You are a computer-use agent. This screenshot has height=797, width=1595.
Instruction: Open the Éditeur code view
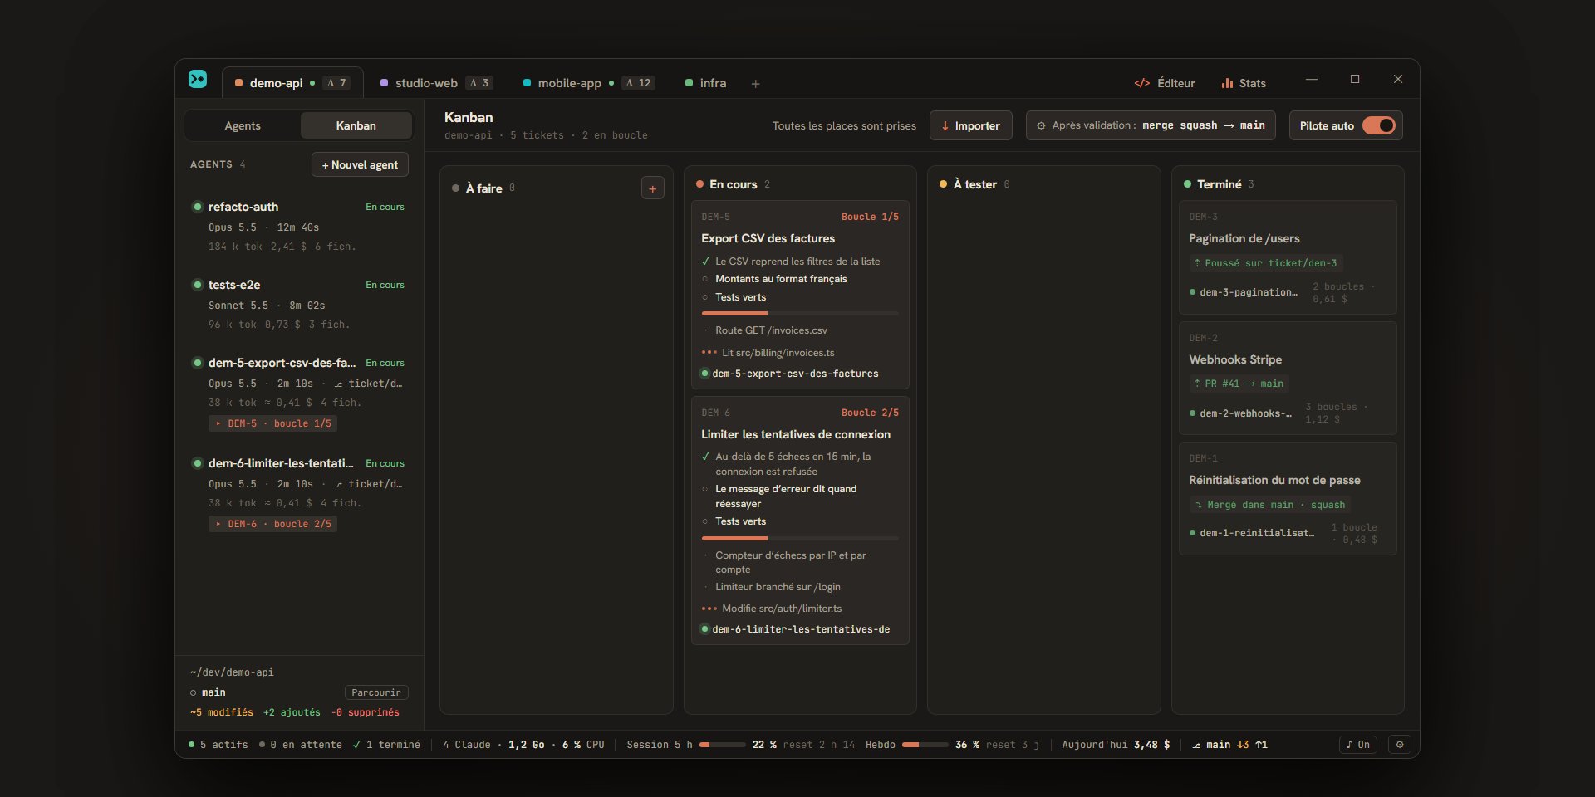[1165, 83]
